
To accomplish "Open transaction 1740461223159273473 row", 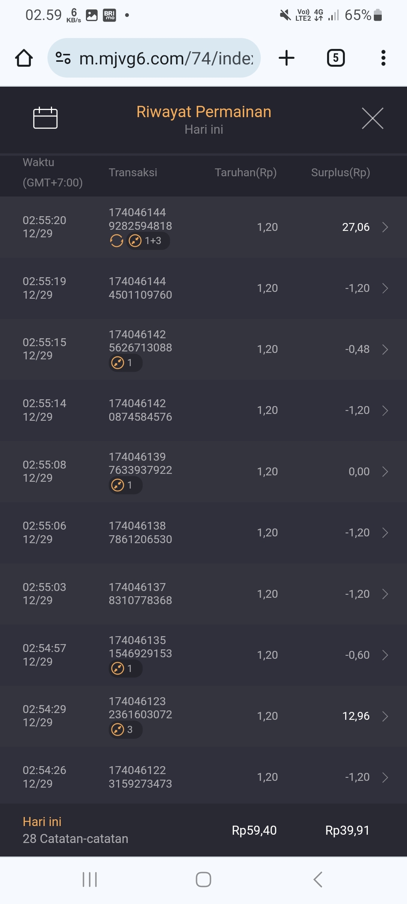I will pos(203,777).
